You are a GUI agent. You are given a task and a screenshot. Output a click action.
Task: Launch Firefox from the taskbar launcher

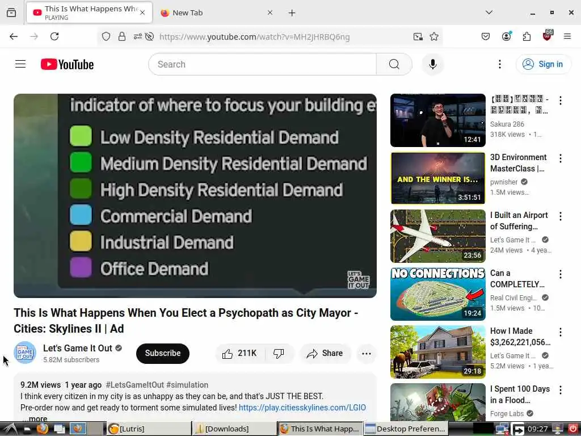(x=42, y=429)
